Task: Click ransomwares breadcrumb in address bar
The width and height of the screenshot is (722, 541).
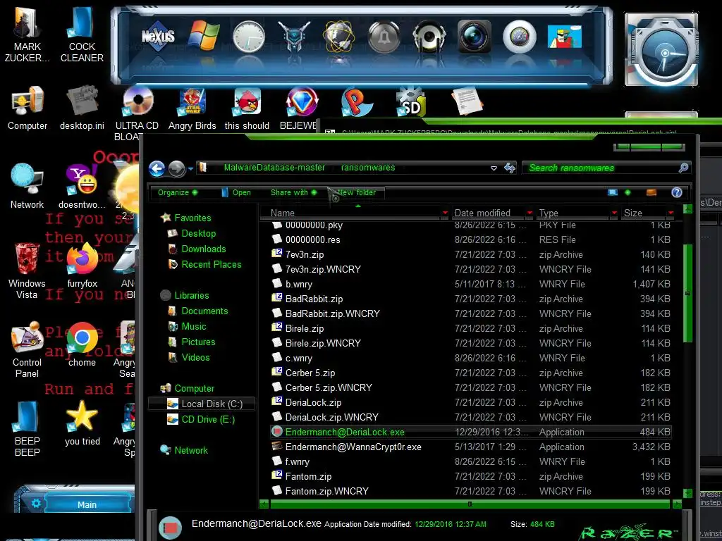Action: [x=368, y=168]
